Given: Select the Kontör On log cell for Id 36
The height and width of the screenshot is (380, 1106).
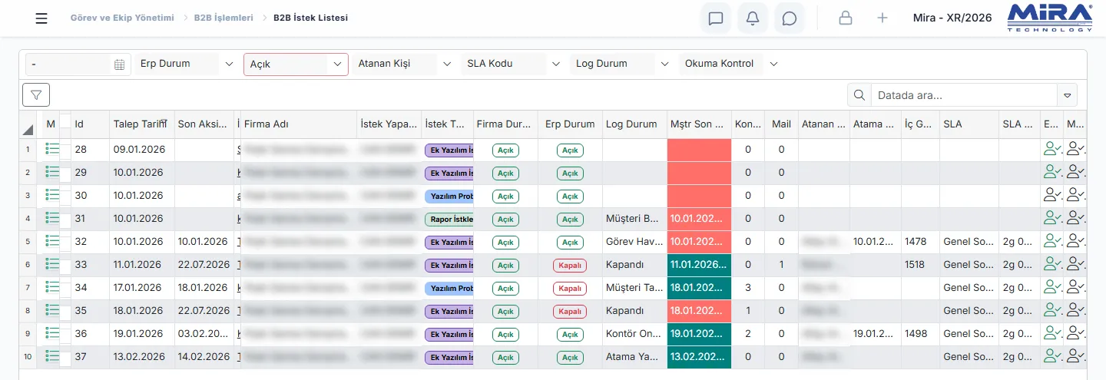Looking at the screenshot, I should (634, 334).
